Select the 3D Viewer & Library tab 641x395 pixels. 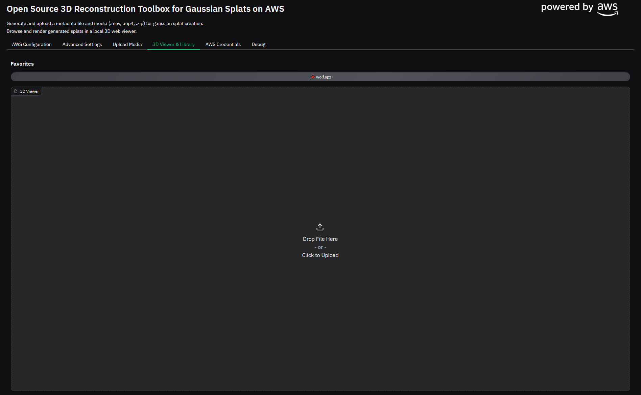[173, 44]
